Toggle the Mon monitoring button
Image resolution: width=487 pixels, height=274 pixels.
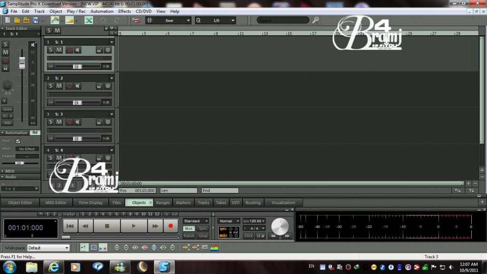(188, 228)
